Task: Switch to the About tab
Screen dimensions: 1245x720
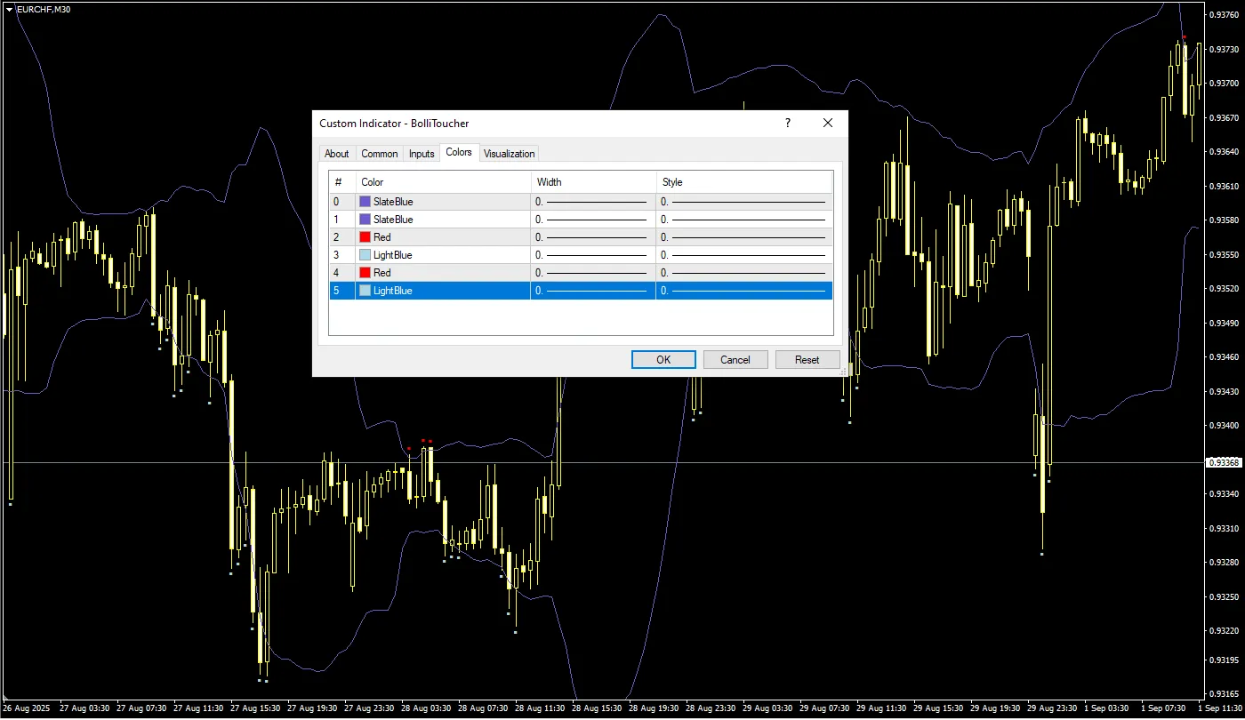Action: click(x=337, y=154)
